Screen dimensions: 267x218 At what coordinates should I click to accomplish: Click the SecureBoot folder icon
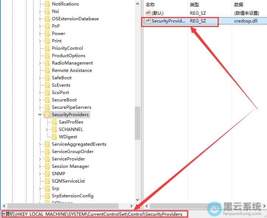(x=47, y=100)
